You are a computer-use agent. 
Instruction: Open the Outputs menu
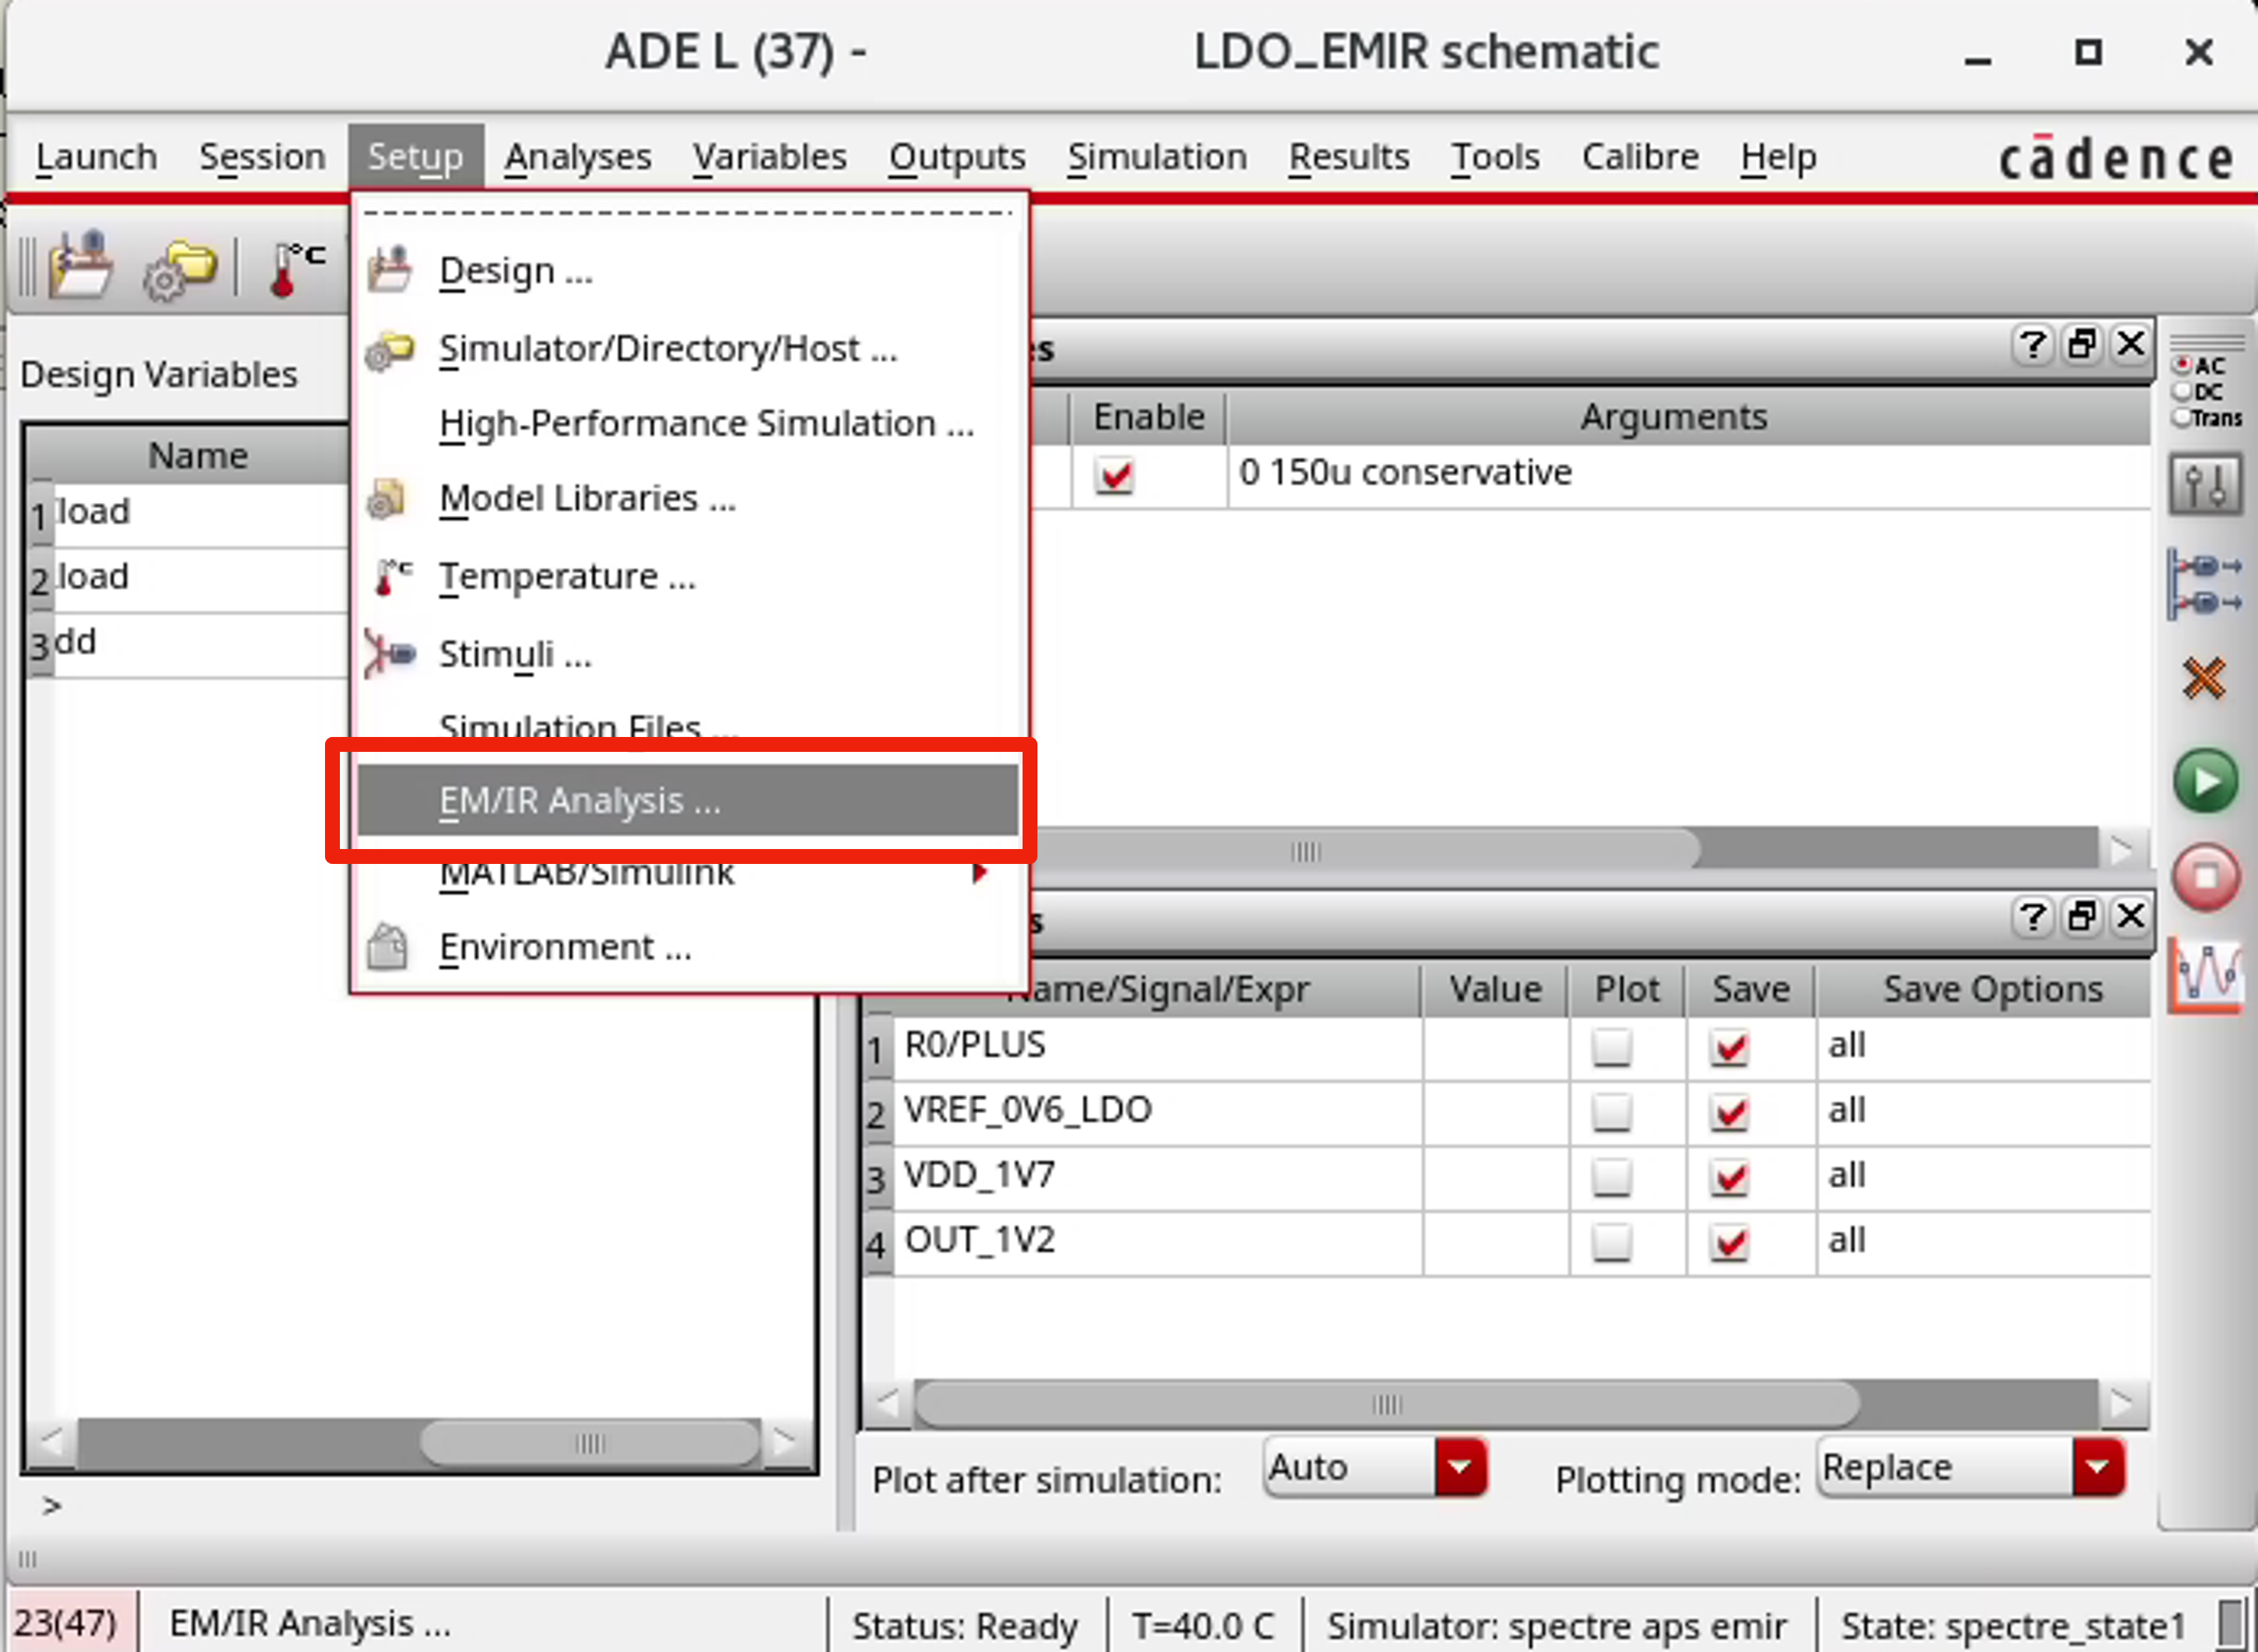(957, 157)
